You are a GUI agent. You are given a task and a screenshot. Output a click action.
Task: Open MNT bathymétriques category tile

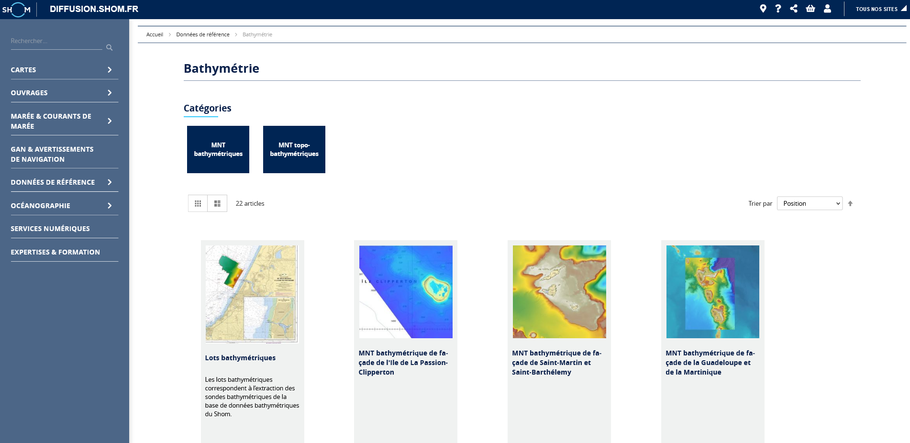pos(218,149)
